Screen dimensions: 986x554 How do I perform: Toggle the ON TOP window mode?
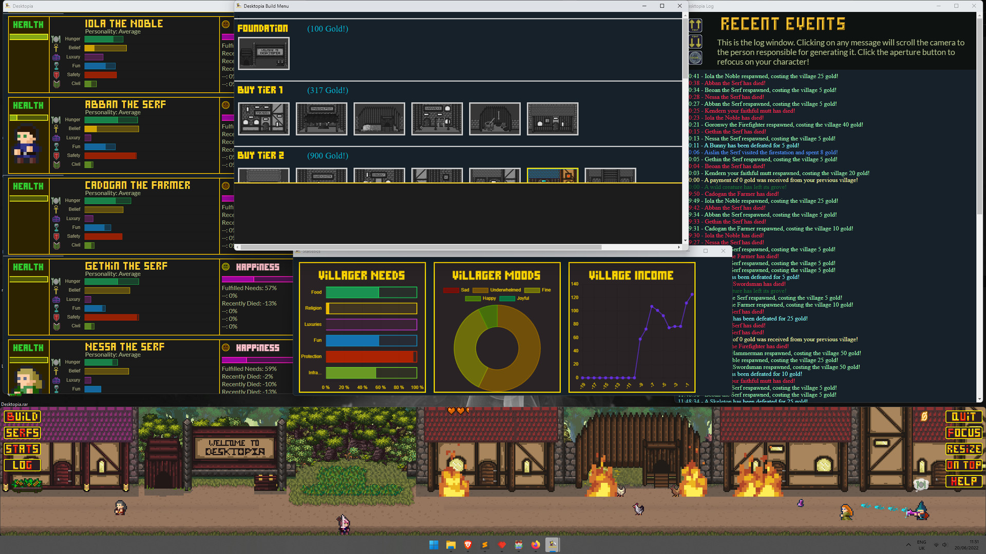coord(964,465)
